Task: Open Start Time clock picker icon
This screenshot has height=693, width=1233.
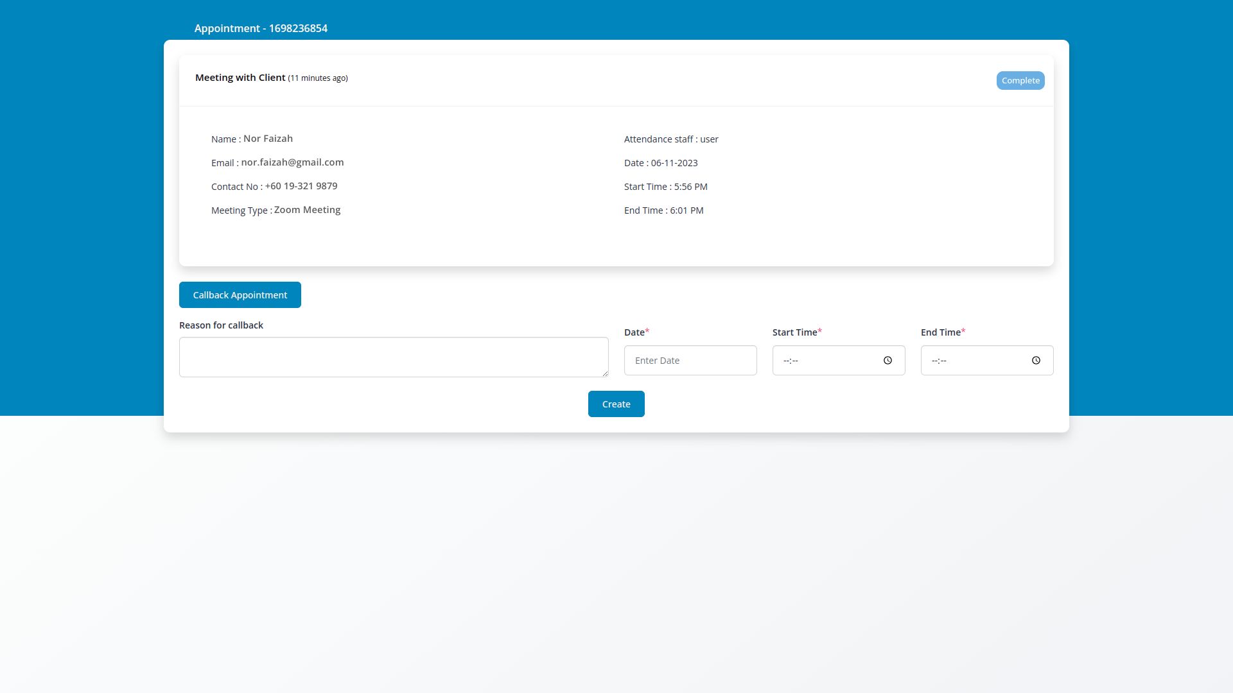Action: pyautogui.click(x=888, y=361)
